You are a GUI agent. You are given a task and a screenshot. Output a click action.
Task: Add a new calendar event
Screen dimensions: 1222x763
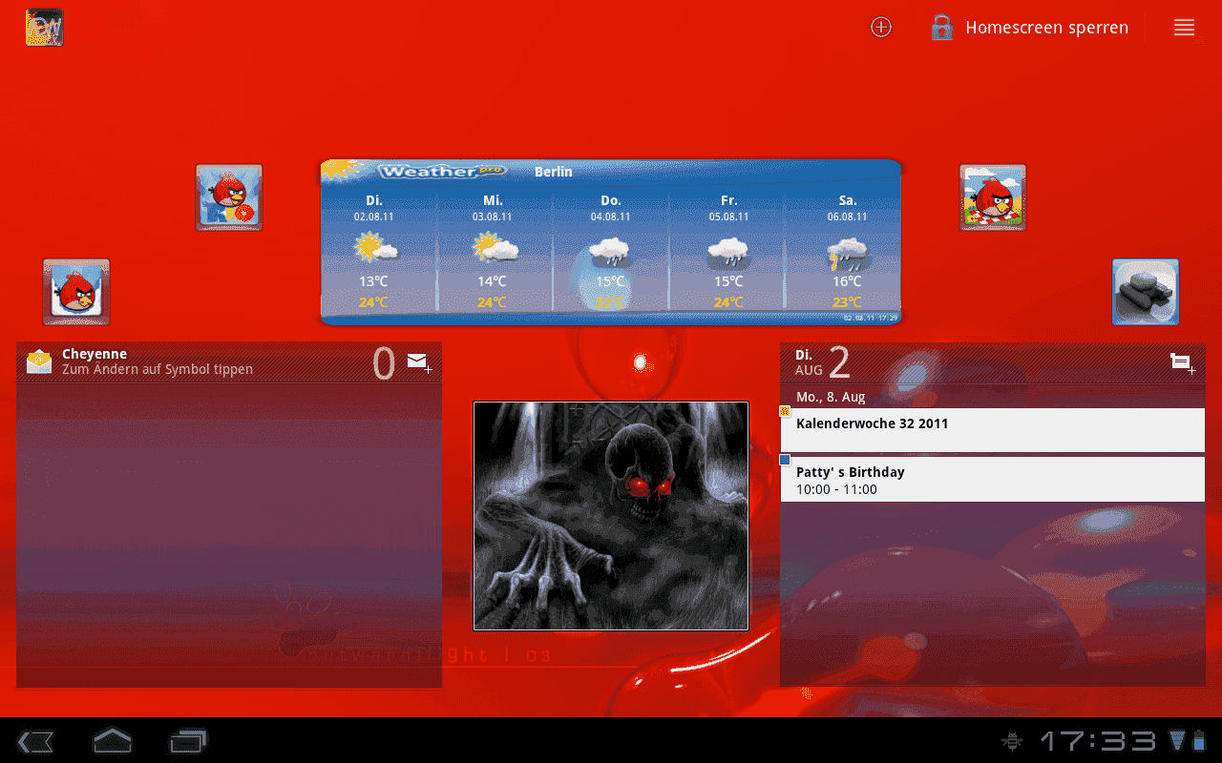point(1183,362)
